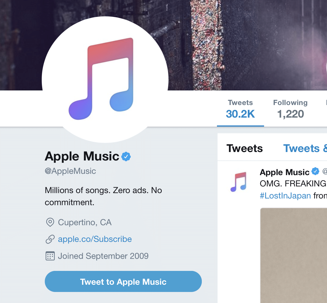Click the calendar icon beside join date
The height and width of the screenshot is (303, 327).
[x=50, y=256]
